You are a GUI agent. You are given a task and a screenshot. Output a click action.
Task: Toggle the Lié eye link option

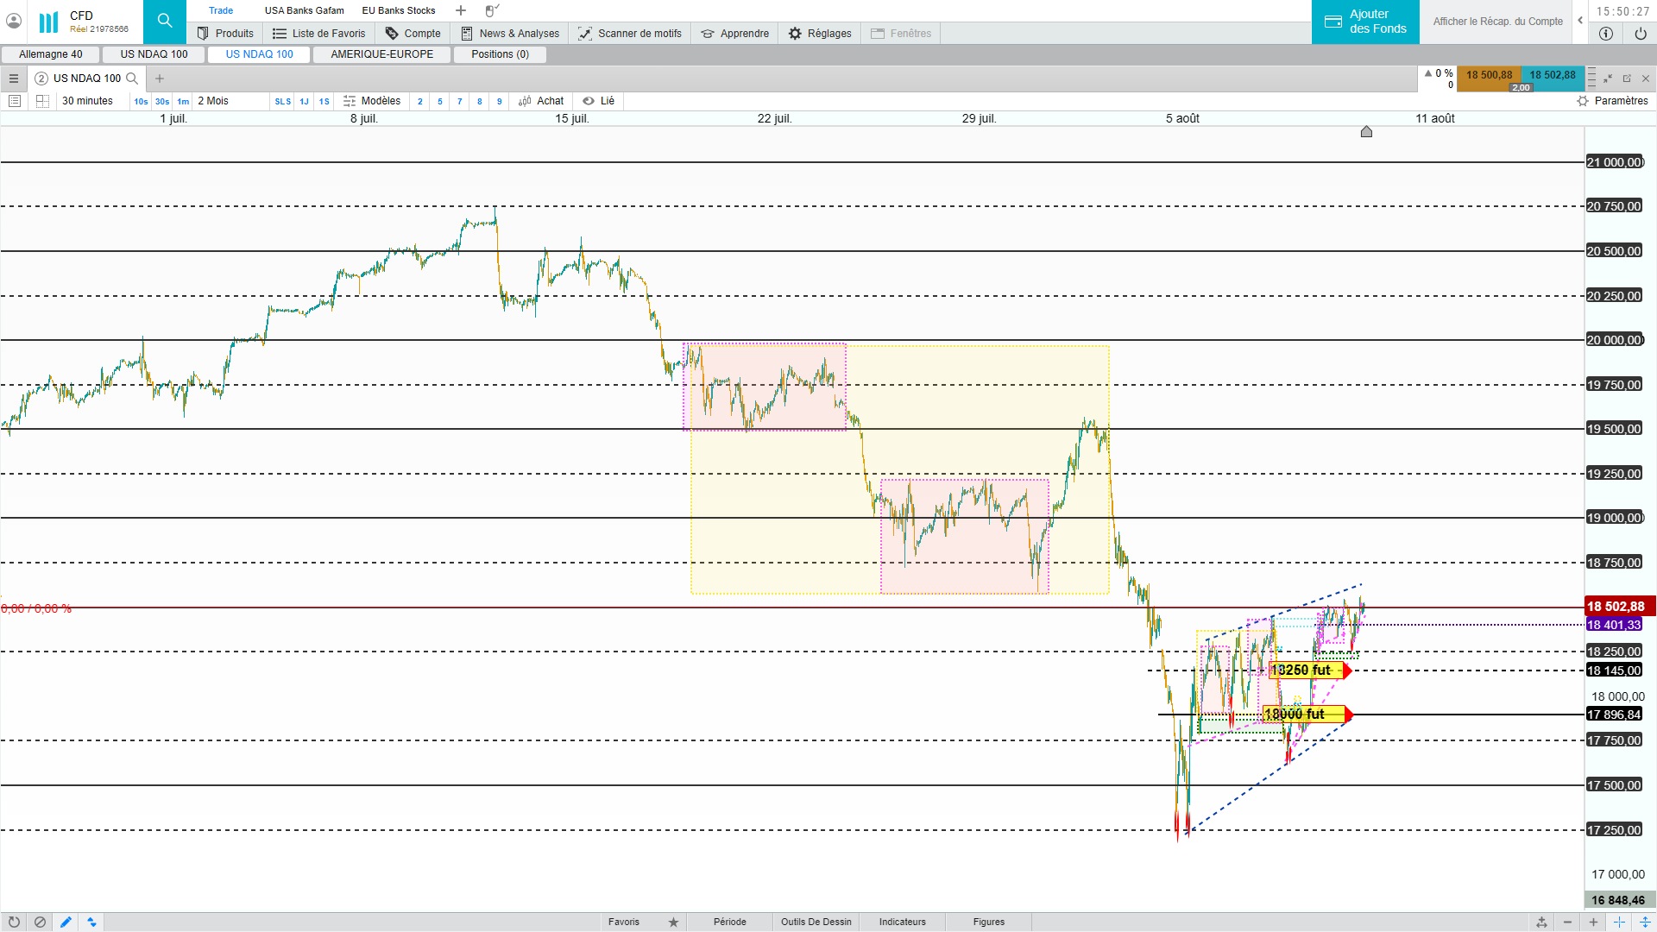[599, 101]
